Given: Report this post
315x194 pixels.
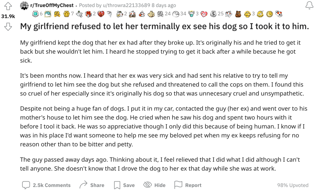Looking at the screenshot, I should coord(188,185).
